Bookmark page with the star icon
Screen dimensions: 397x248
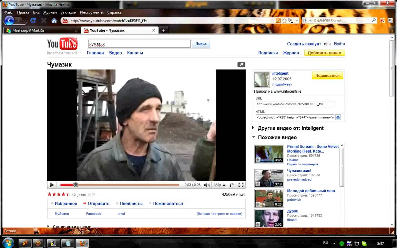(284, 21)
